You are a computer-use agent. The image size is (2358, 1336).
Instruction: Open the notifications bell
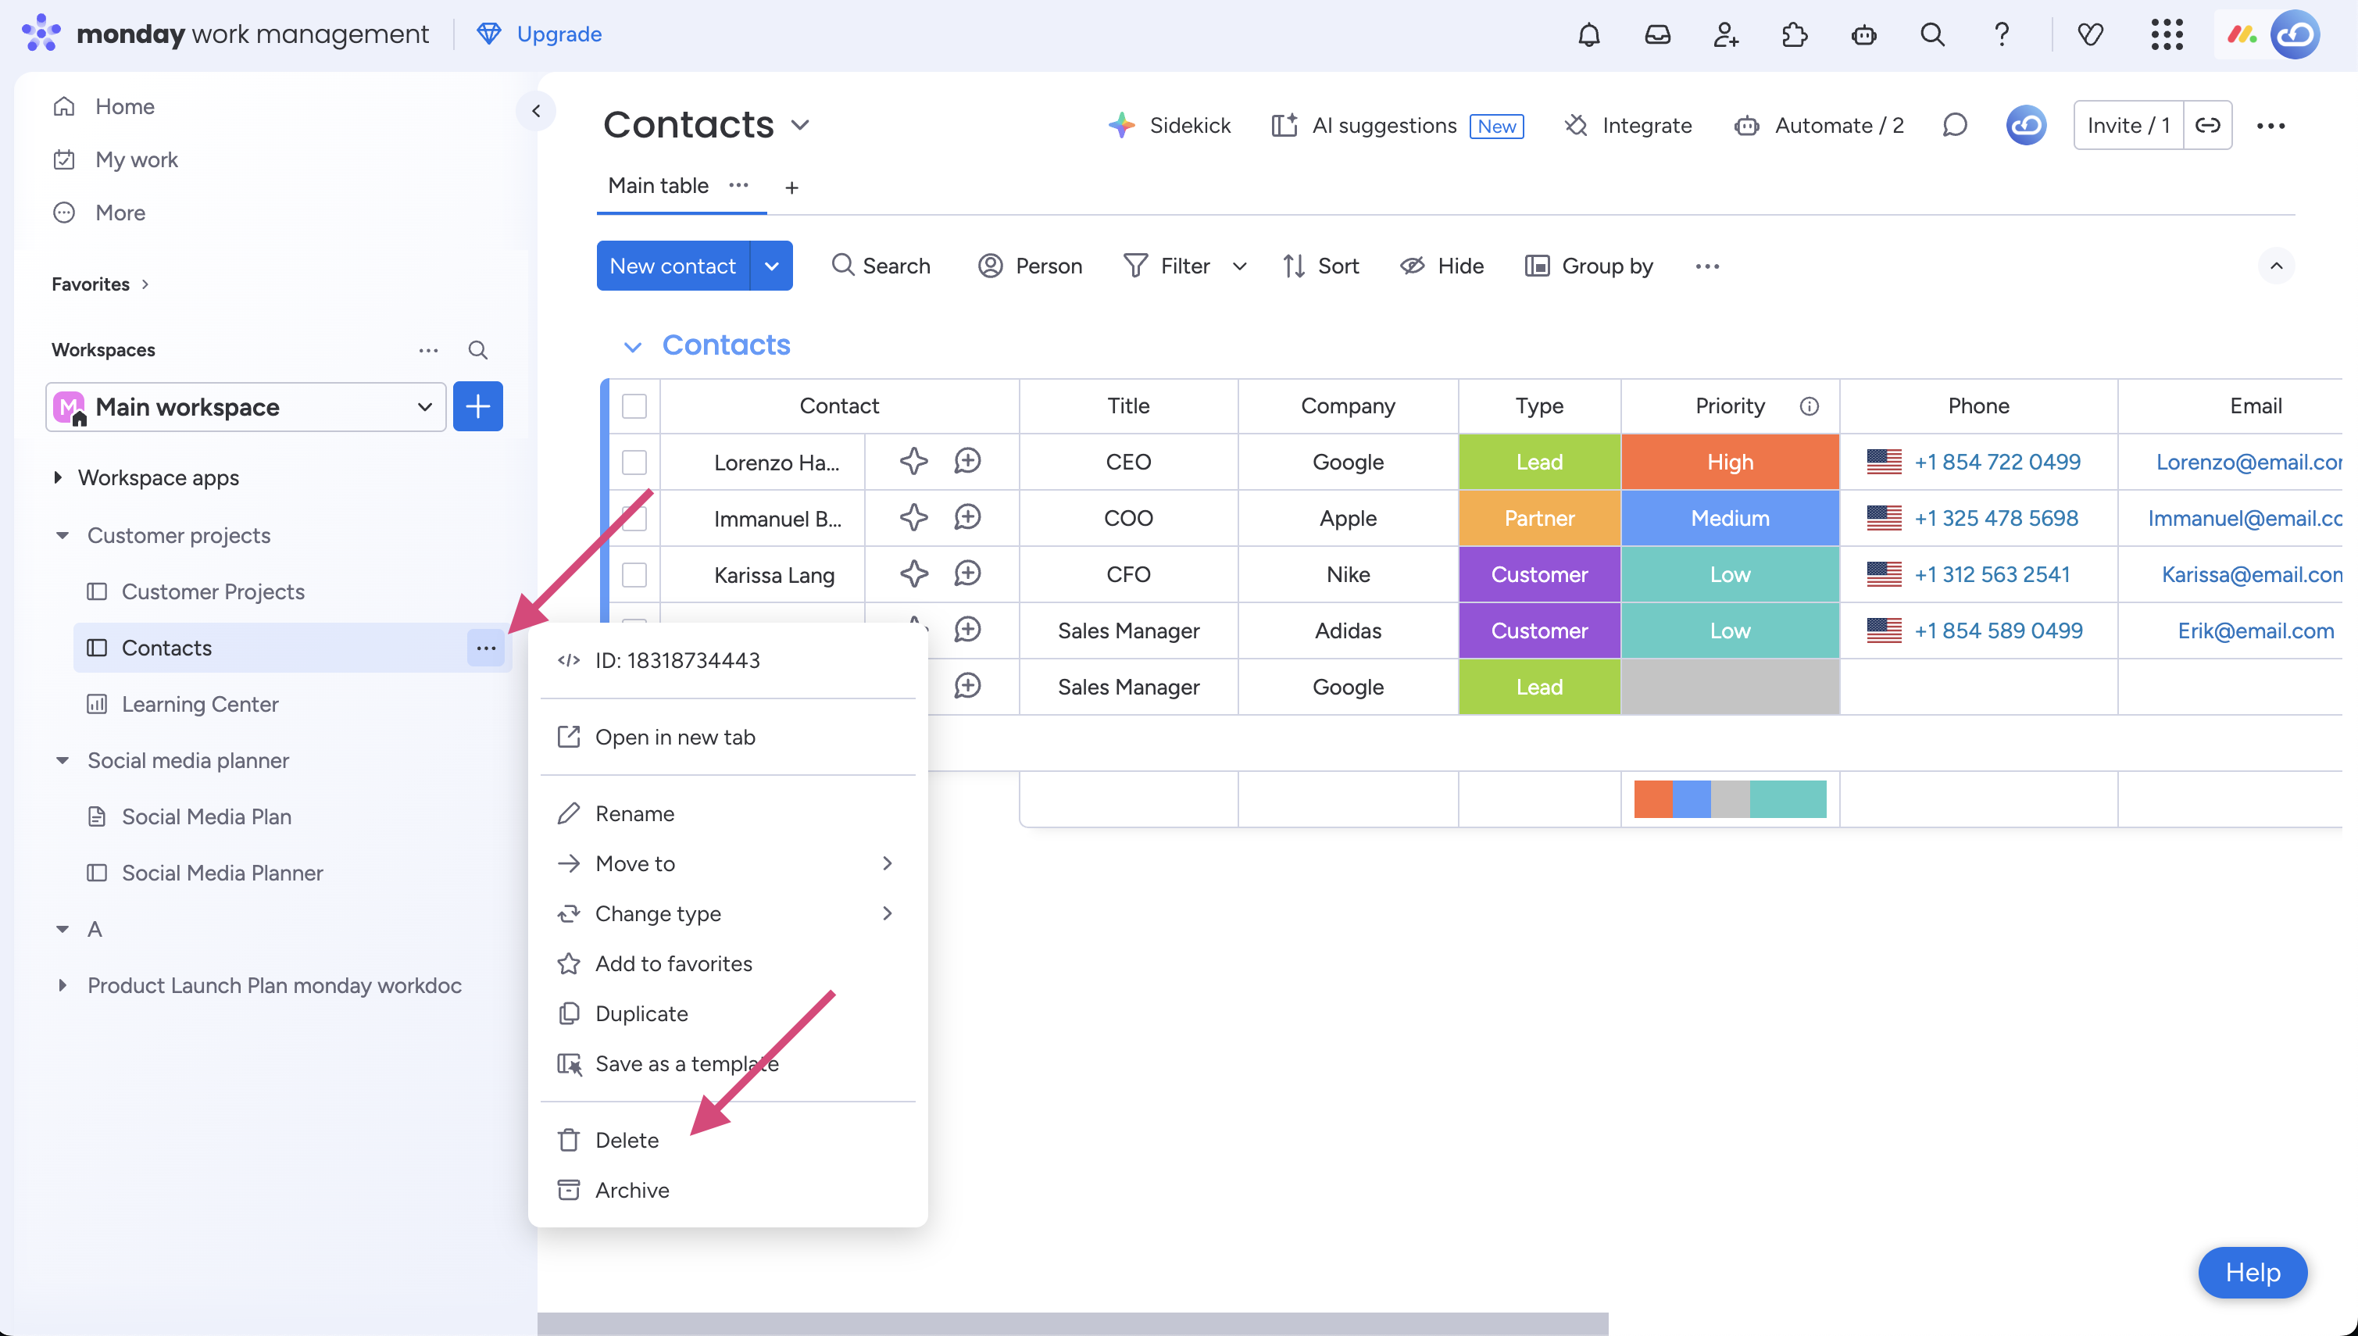(x=1588, y=35)
